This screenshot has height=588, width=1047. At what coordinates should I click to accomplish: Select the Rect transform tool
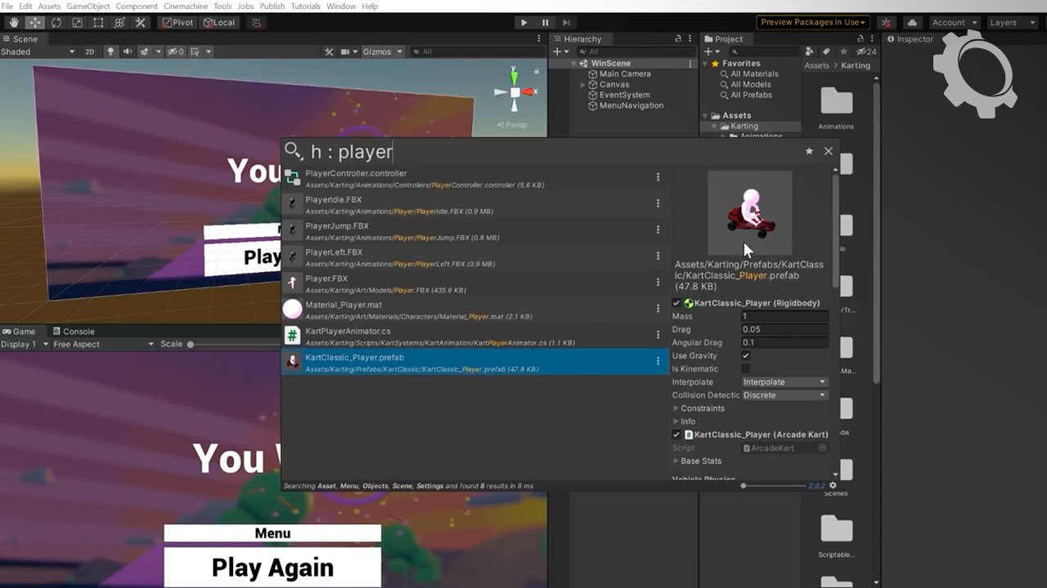98,23
